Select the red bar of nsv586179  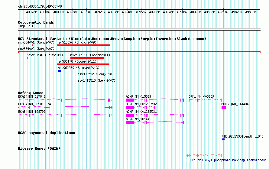[x=87, y=58]
